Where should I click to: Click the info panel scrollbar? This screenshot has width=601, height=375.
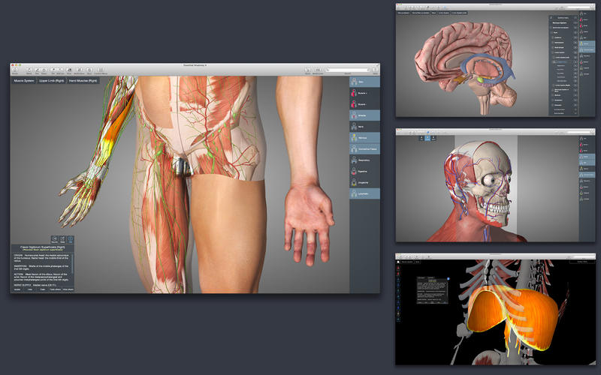[x=72, y=263]
